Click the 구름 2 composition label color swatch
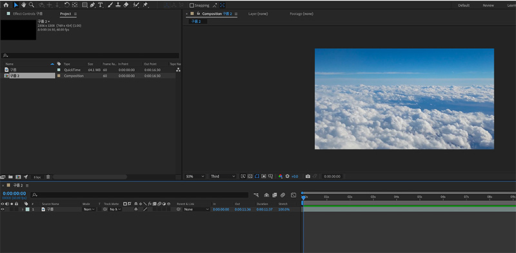The width and height of the screenshot is (516, 253). (x=59, y=75)
